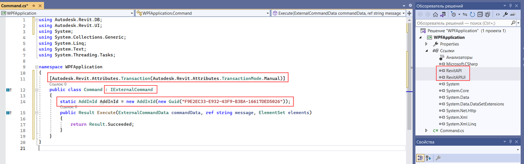Collapse the Ссылки references node
Screen dimensions: 524x164
(426, 51)
